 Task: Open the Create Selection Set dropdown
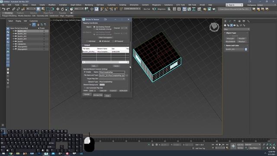pyautogui.click(x=132, y=9)
